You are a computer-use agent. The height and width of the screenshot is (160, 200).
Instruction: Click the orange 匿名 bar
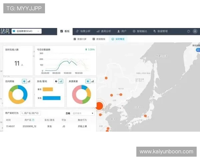tap(48, 89)
